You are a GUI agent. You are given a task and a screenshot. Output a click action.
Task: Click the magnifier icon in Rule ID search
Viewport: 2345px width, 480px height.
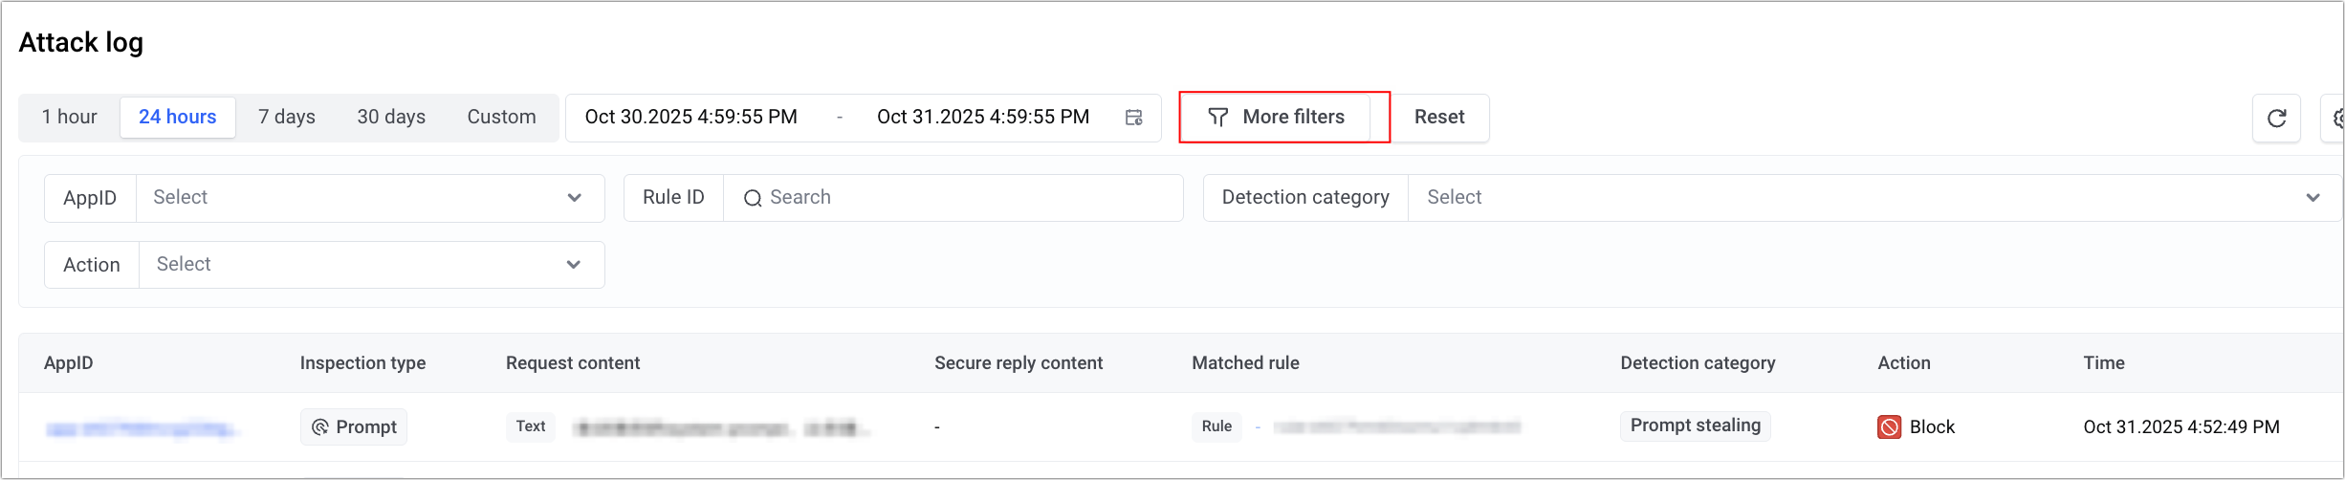(x=753, y=198)
